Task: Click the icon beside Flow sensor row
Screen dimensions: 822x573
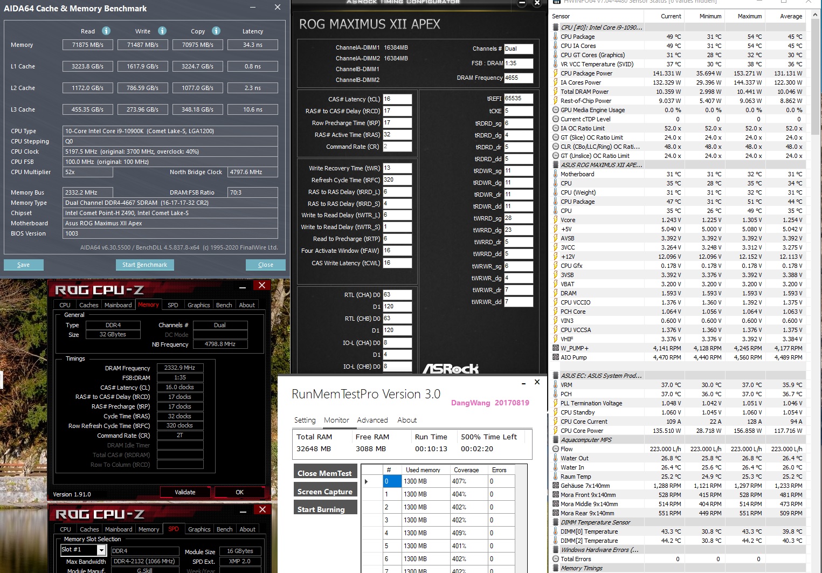Action: coord(556,449)
